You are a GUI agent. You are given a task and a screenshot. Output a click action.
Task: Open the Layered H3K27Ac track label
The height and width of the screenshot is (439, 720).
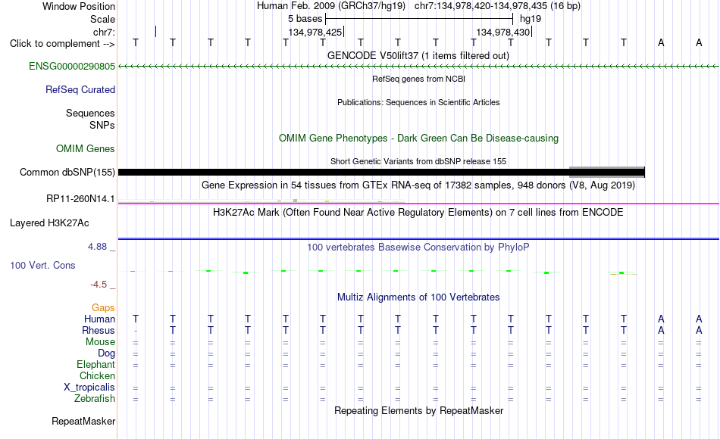[x=49, y=223]
